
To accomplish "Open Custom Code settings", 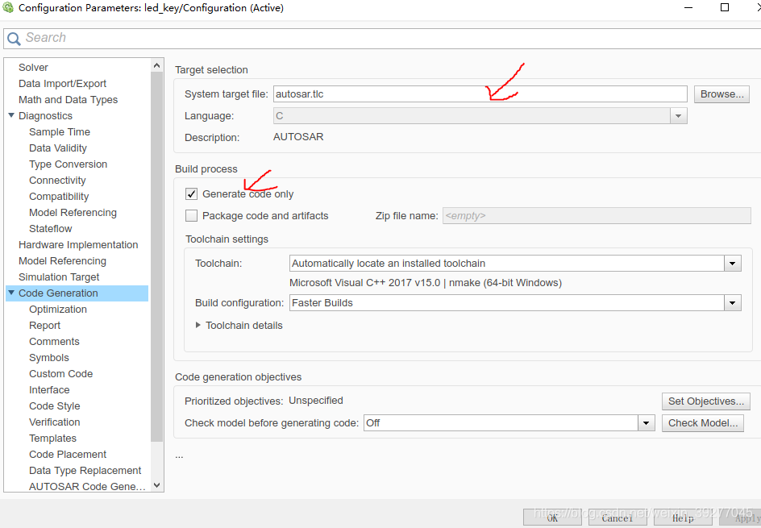I will click(60, 373).
